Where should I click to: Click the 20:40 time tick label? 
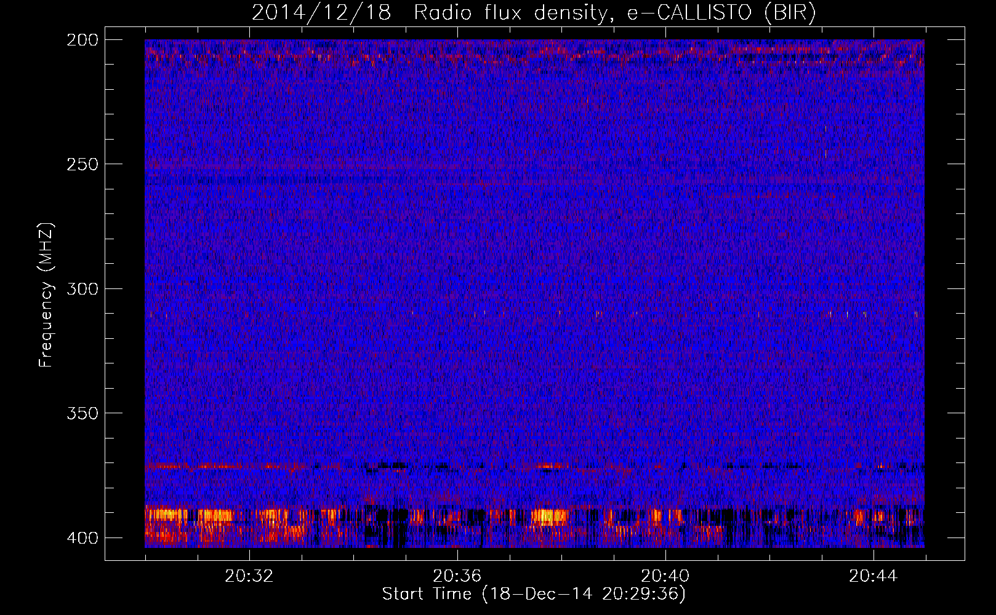tap(665, 576)
